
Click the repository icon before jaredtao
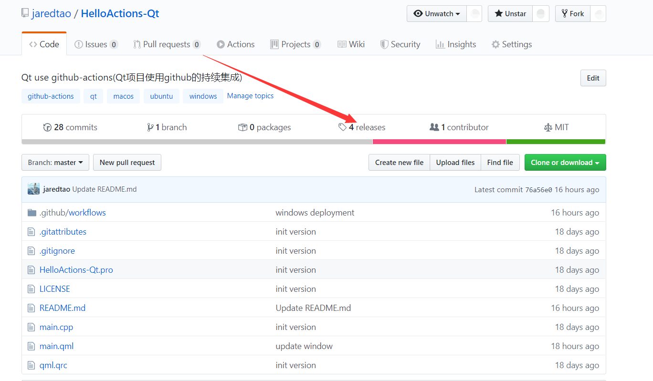click(24, 13)
